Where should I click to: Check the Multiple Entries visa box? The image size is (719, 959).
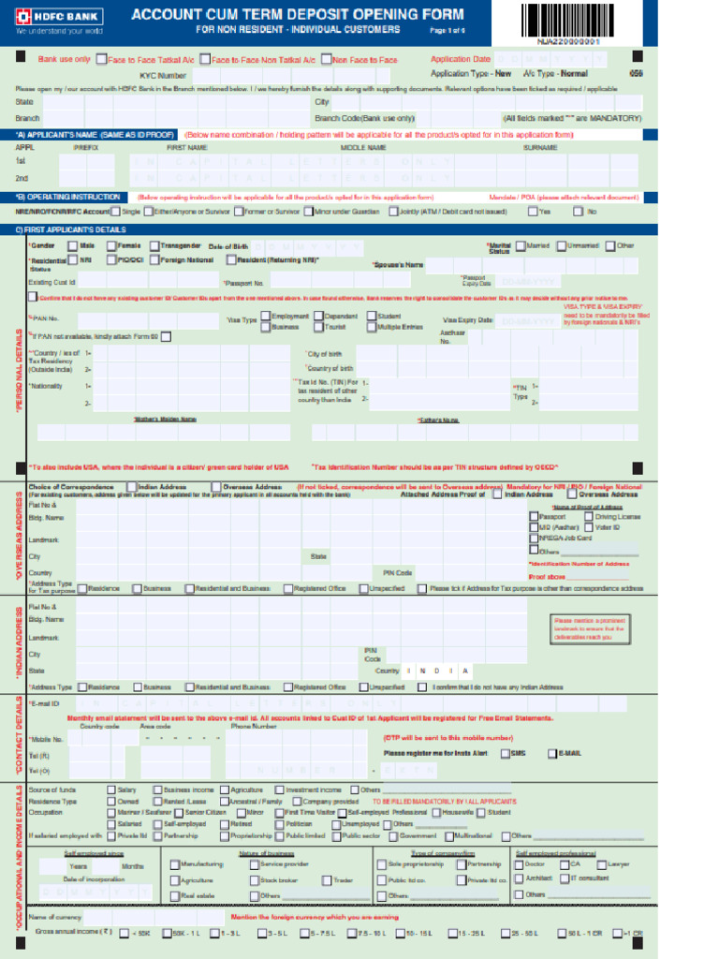pos(372,327)
